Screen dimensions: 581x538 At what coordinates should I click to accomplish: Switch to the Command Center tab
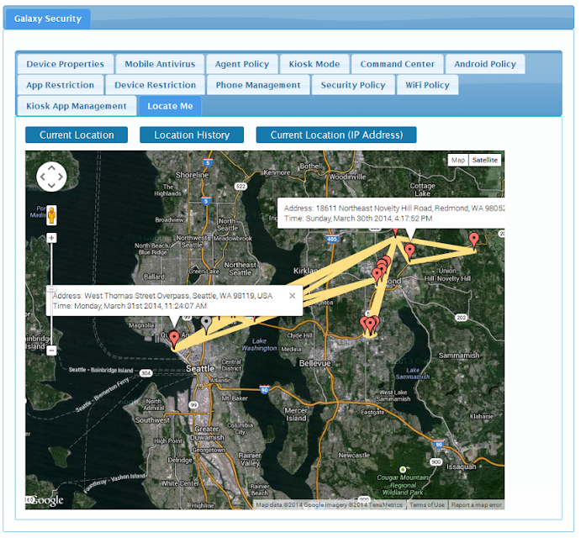(397, 64)
